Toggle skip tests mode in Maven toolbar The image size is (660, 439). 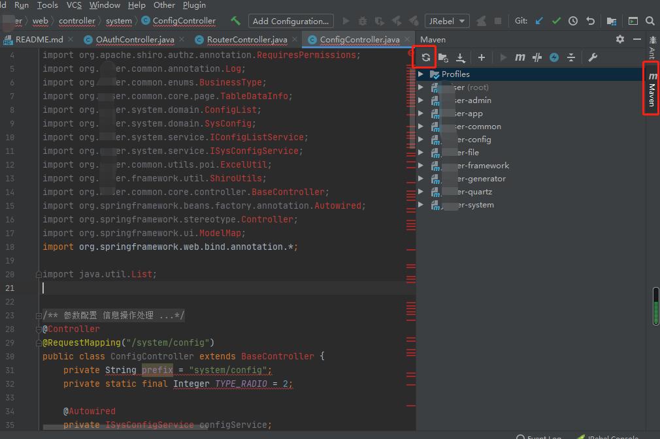click(x=536, y=57)
